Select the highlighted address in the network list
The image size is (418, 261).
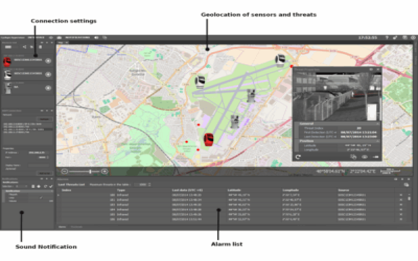(28, 129)
